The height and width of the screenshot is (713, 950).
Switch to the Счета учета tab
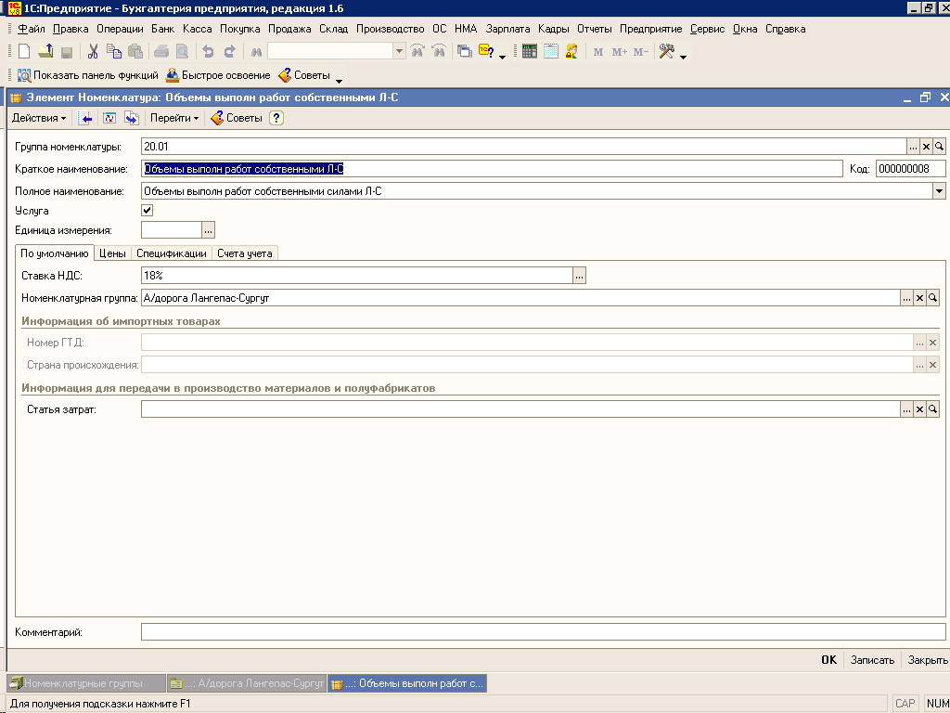245,253
